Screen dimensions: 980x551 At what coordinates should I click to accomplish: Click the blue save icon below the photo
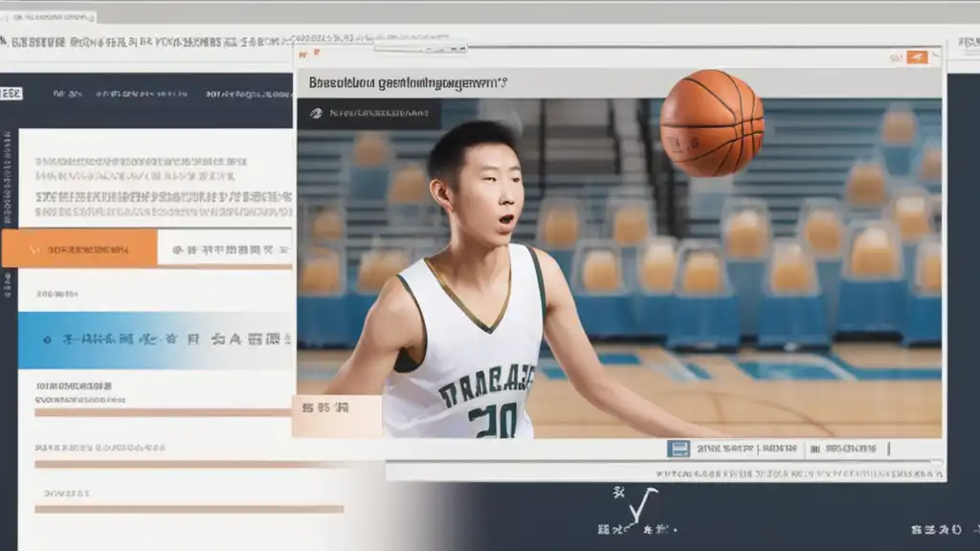679,448
